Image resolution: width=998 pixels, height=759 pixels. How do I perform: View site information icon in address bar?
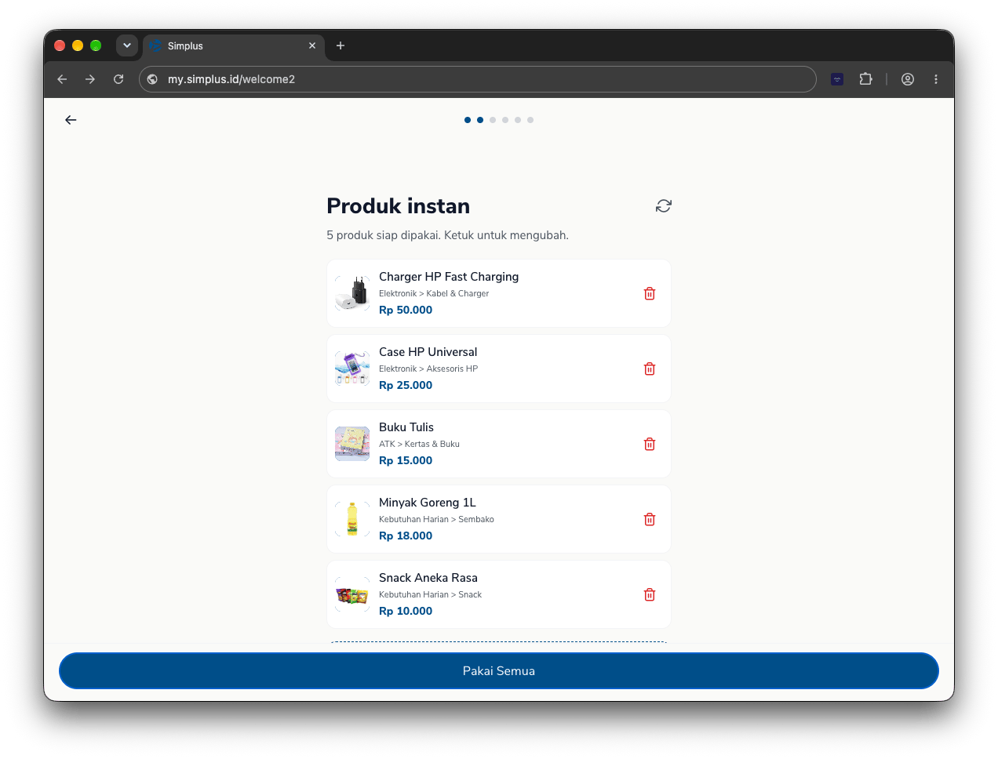[152, 79]
